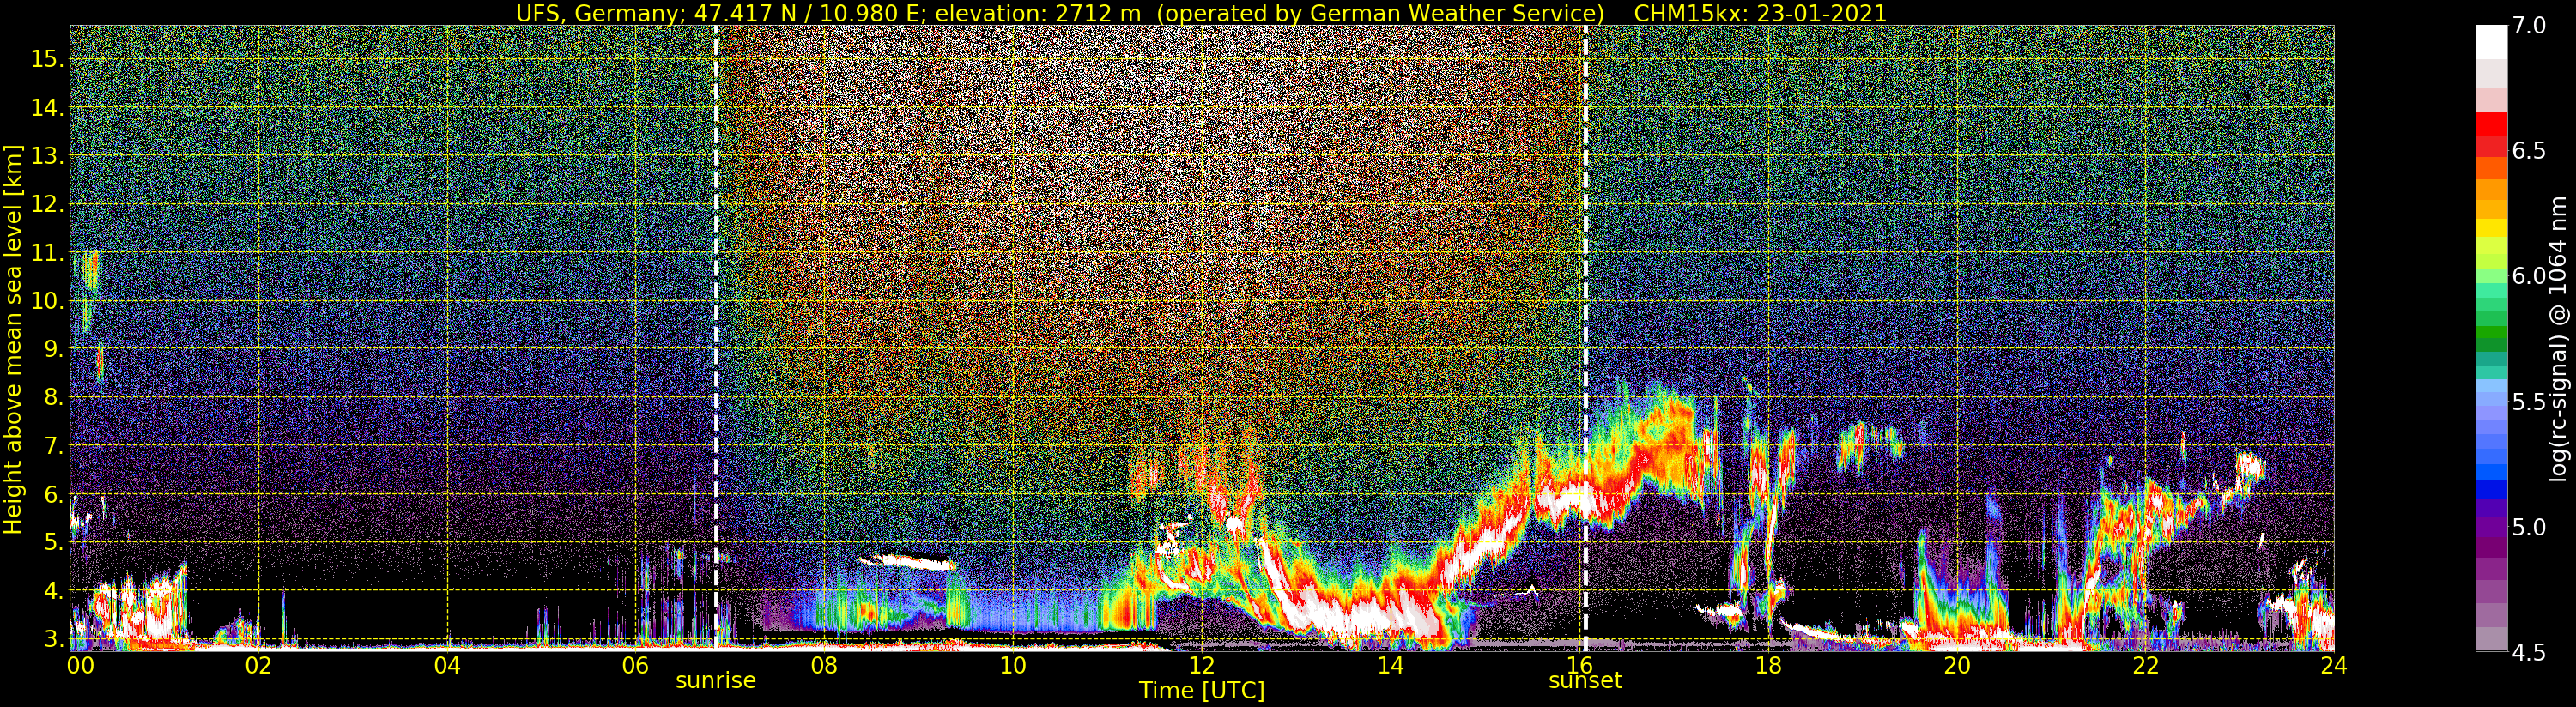2576x707 pixels.
Task: Click the '10' time tick label
Action: click(1013, 665)
